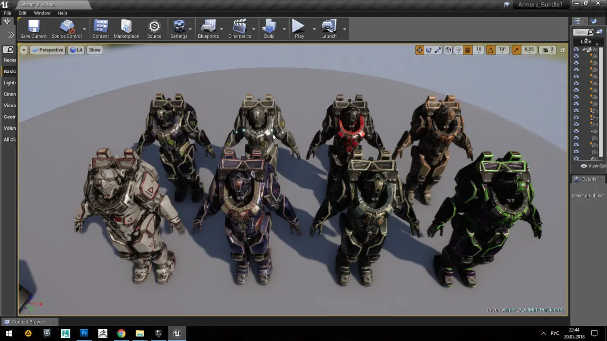607x341 pixels.
Task: Click the Modes panel search box
Action: [x=9, y=50]
